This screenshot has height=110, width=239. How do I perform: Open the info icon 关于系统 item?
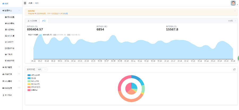[7, 95]
